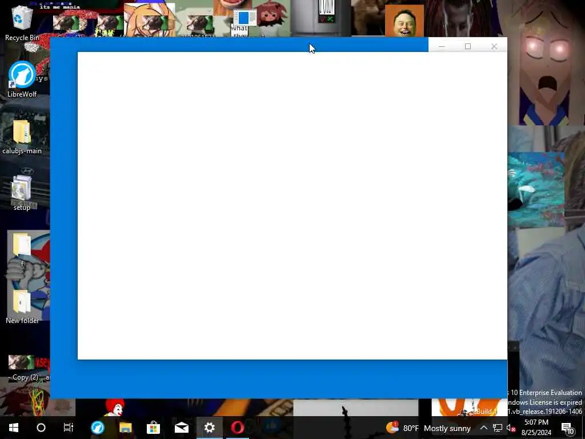The height and width of the screenshot is (439, 585).
Task: Open Cortana search circle on taskbar
Action: coord(41,428)
